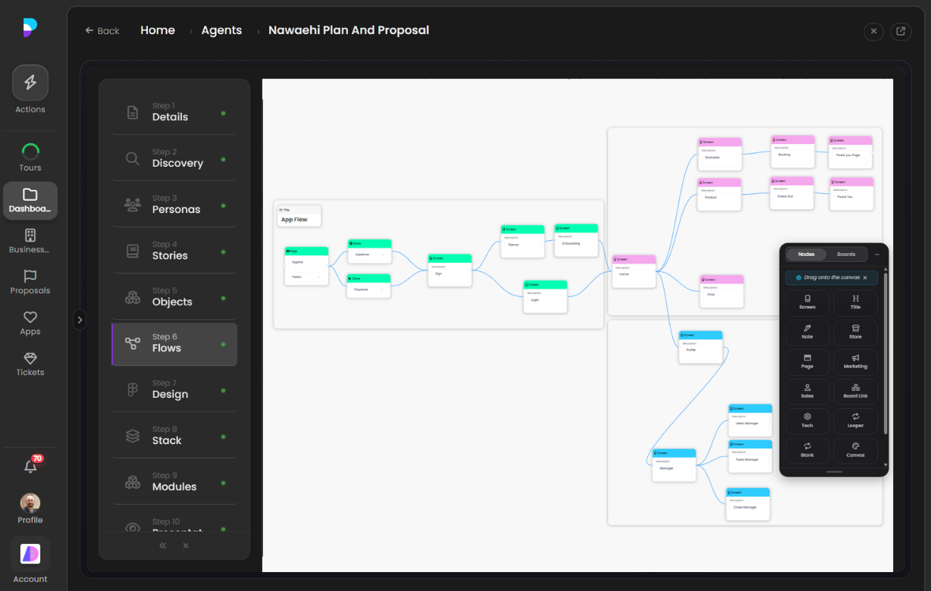Open notifications bell with badge 70
Image resolution: width=931 pixels, height=591 pixels.
(31, 466)
